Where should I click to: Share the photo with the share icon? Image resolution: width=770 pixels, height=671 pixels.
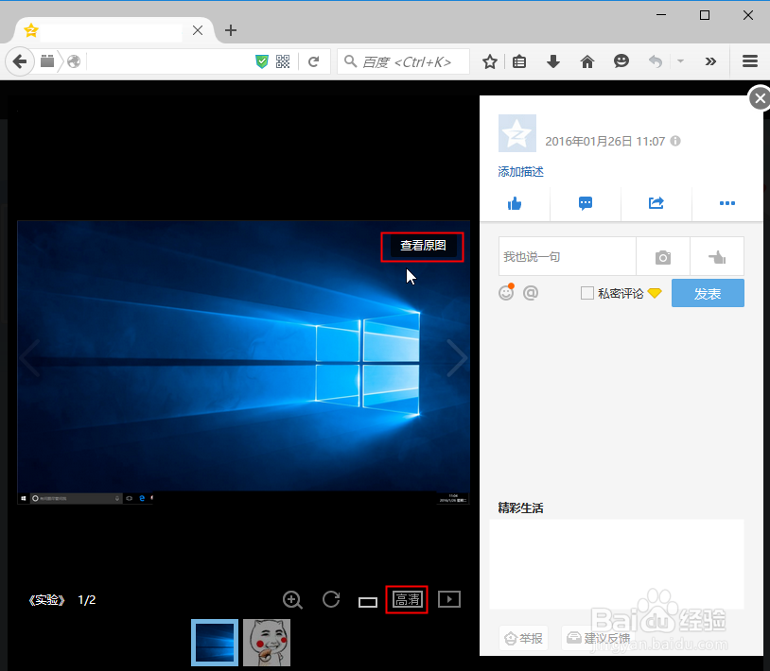click(656, 203)
